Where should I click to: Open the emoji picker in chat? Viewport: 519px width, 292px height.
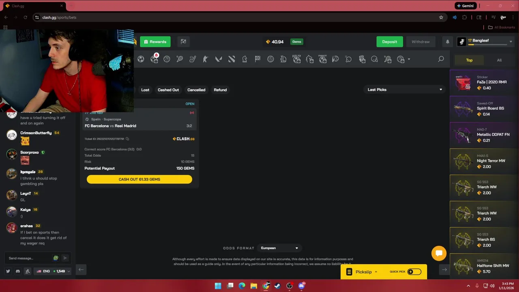(x=56, y=258)
